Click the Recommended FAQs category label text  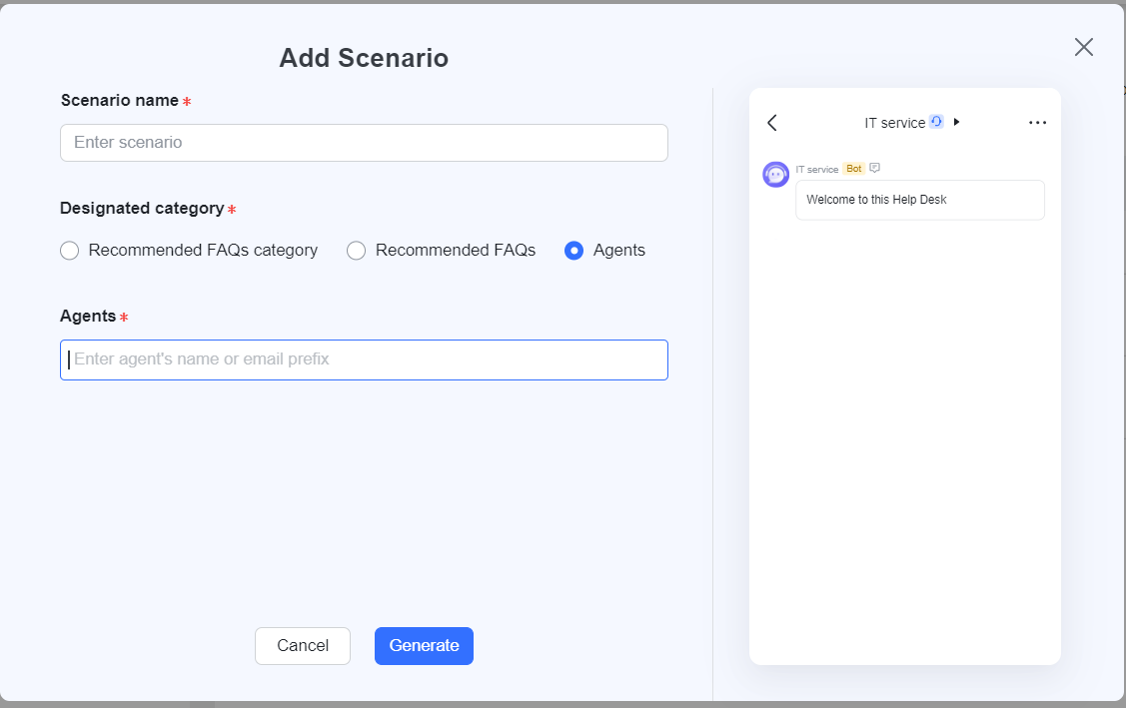[203, 251]
